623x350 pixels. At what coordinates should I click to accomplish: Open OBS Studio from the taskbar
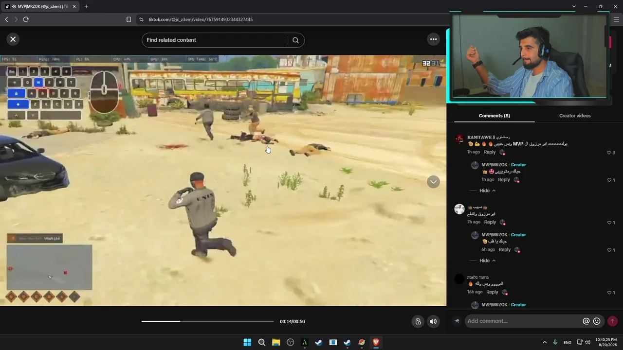pyautogui.click(x=291, y=342)
